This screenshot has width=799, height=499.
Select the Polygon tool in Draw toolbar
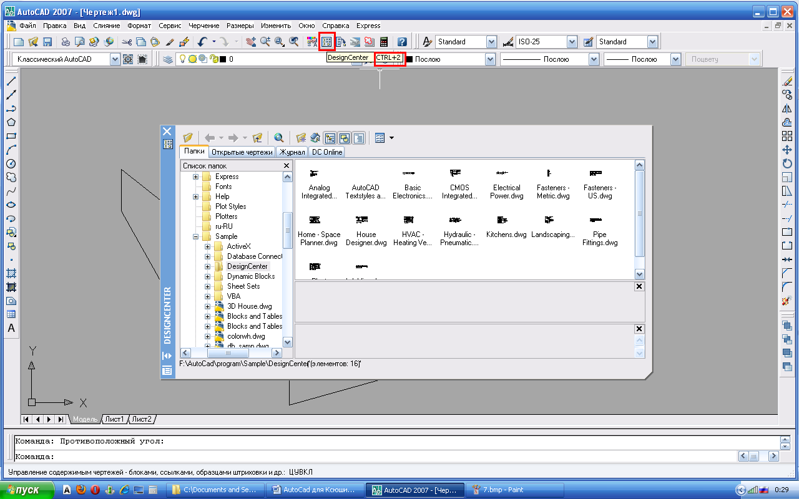11,122
